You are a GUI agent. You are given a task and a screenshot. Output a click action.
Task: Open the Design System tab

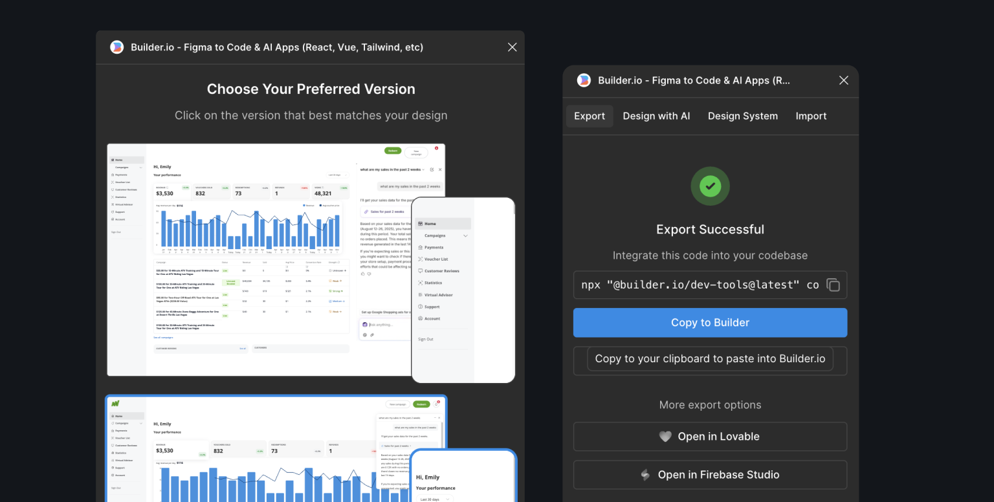pos(743,116)
